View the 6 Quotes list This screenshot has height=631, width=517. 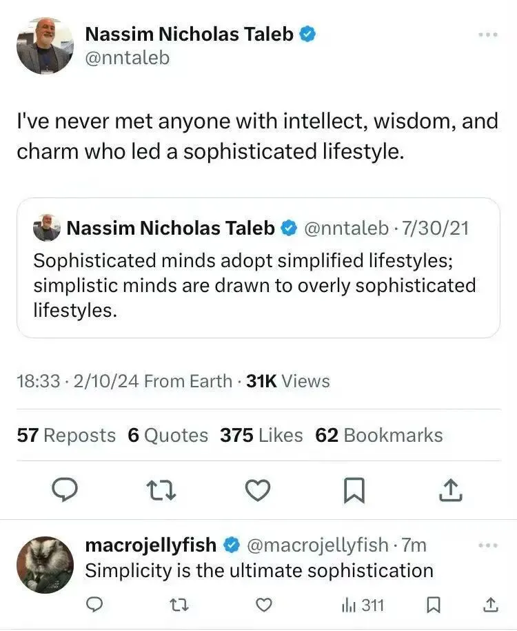pyautogui.click(x=168, y=435)
